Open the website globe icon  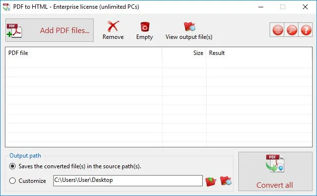tap(277, 30)
